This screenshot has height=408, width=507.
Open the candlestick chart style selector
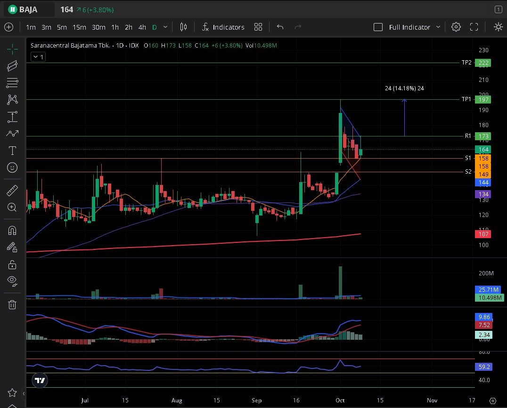(x=184, y=27)
